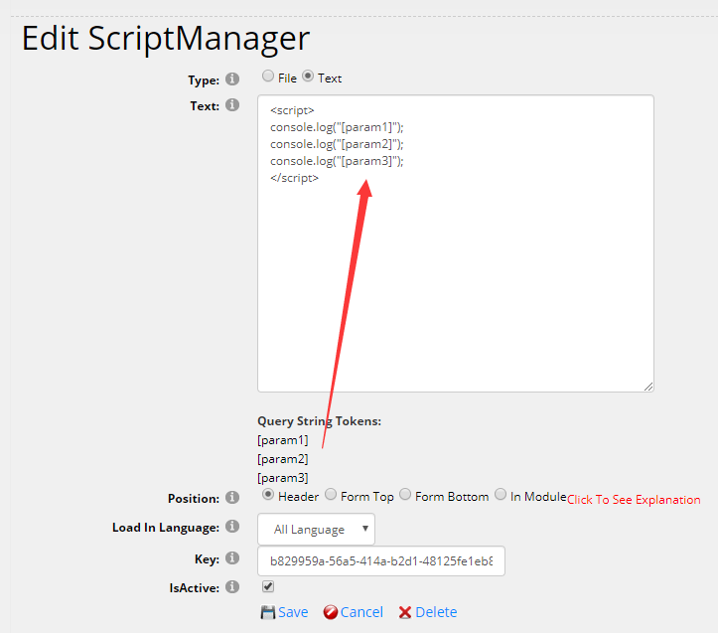Click the IsActive field label
The width and height of the screenshot is (718, 633).
tap(195, 588)
